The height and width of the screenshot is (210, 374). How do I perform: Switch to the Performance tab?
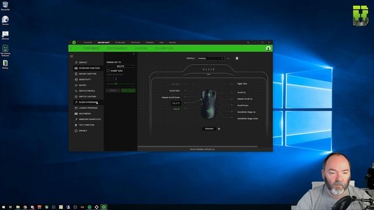(x=117, y=48)
